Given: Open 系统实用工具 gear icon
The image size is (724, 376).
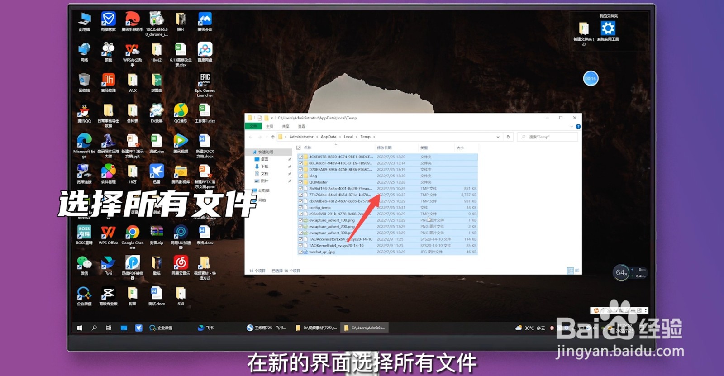Looking at the screenshot, I should [x=608, y=31].
